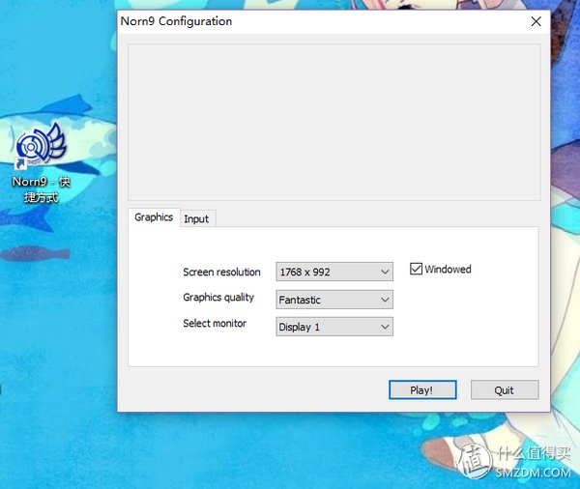Screen dimensions: 580x489
Task: Select the Graphics tab
Action: (154, 217)
